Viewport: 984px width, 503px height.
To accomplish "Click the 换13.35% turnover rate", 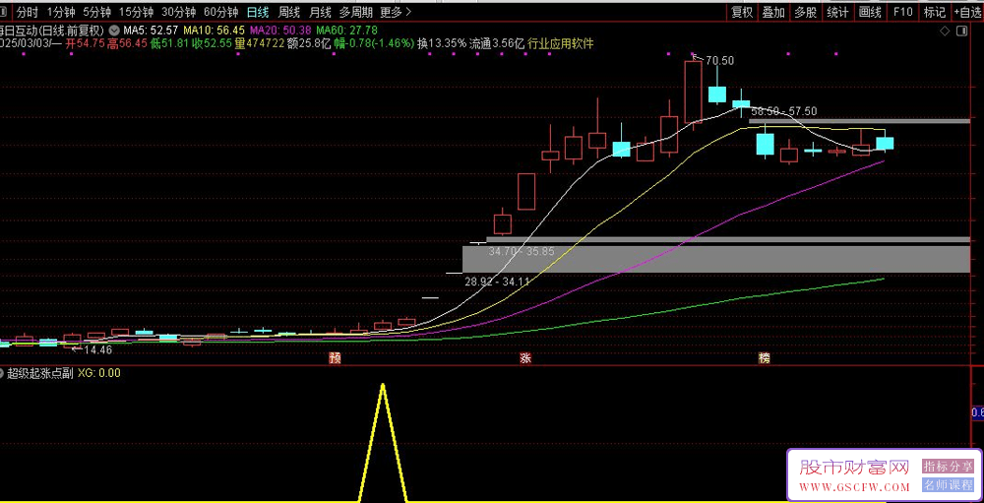I will [x=443, y=43].
